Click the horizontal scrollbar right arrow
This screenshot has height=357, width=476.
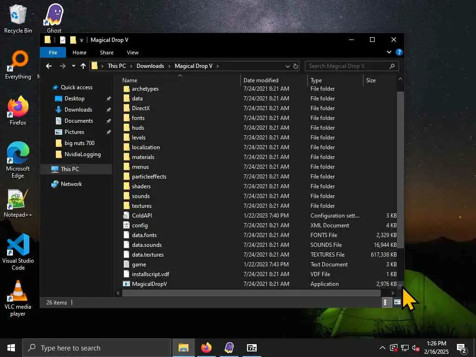pyautogui.click(x=392, y=293)
